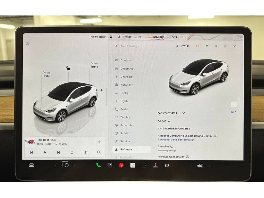Viewport: 264px width, 198px height.
Task: Tap the HomeLink garage icon
Action: (207, 46)
